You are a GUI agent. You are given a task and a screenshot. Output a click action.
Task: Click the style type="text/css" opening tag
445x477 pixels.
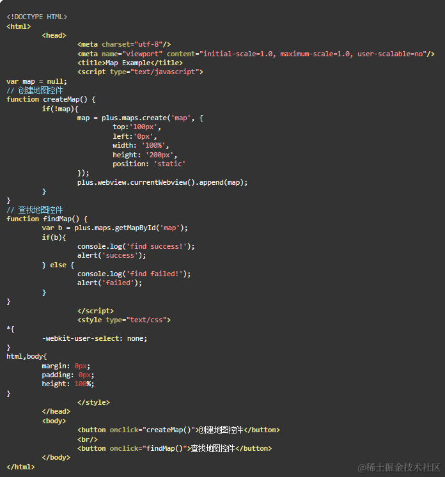pyautogui.click(x=124, y=320)
